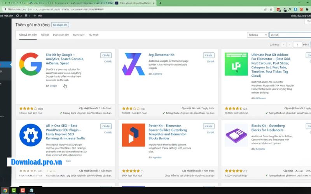
Task: Click the All in One SEO gear logo
Action: coord(31,135)
